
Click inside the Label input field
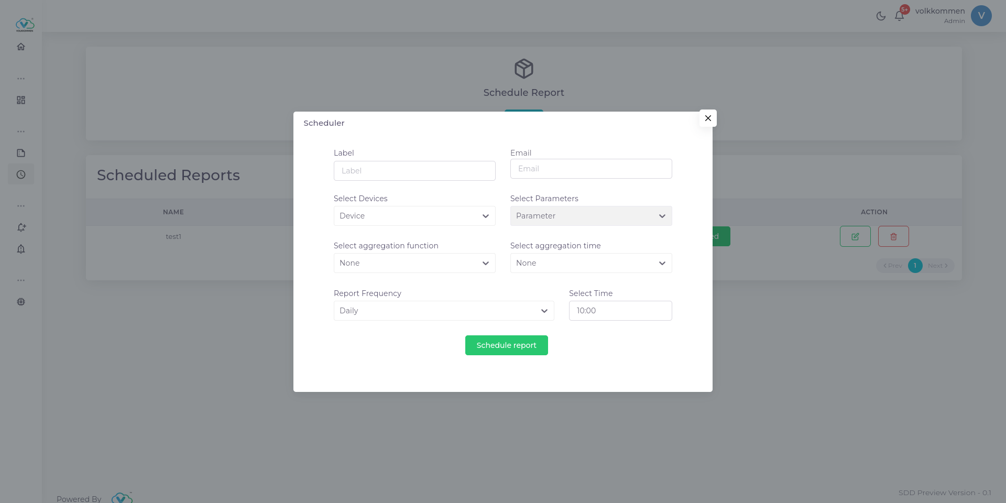[x=414, y=170]
